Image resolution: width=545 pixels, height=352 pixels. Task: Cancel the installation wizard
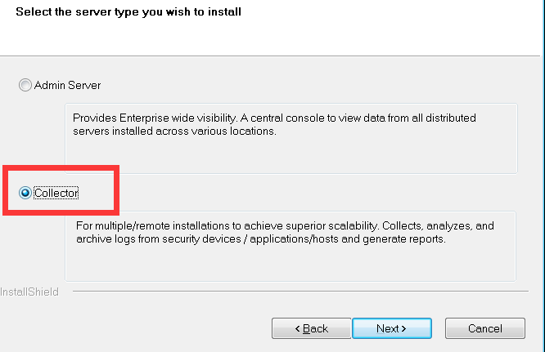tap(485, 328)
